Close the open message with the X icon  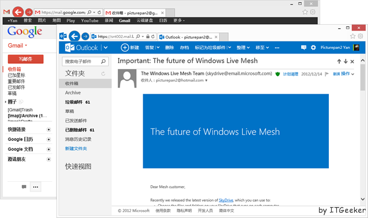pos(352,62)
